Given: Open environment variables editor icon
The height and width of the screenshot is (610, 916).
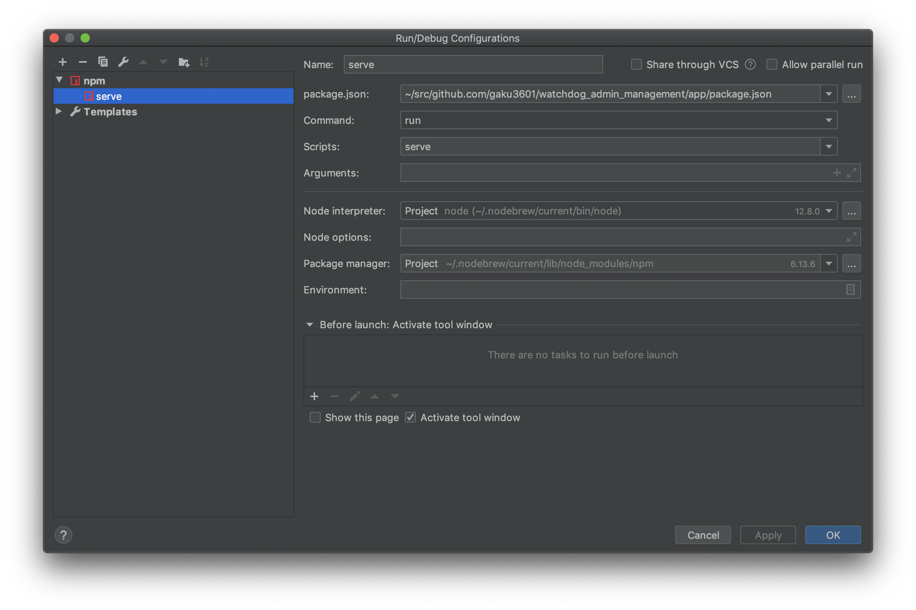Looking at the screenshot, I should [x=850, y=290].
